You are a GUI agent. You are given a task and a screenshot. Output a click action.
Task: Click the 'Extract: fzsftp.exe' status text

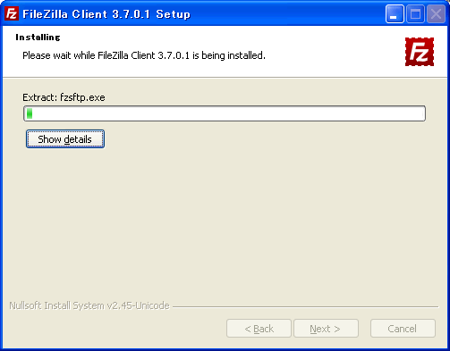[x=64, y=97]
